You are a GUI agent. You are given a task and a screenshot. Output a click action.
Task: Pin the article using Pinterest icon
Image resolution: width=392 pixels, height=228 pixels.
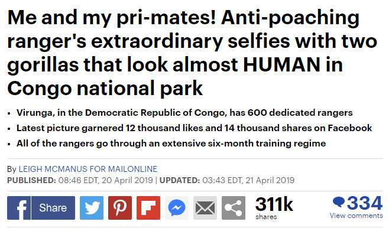click(120, 208)
